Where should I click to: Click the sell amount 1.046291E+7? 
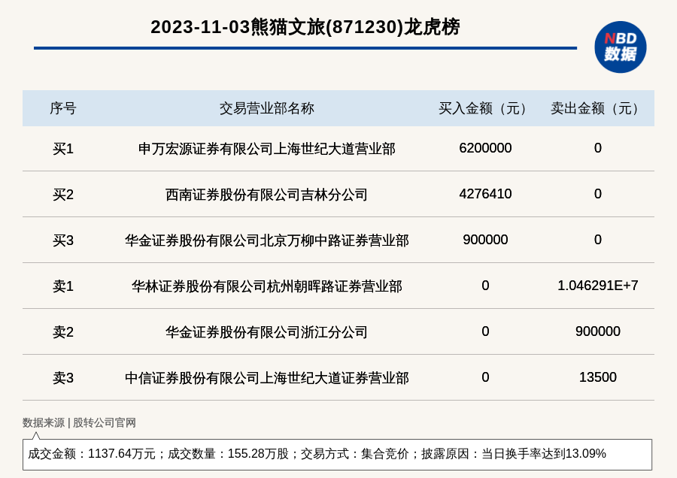tap(597, 285)
